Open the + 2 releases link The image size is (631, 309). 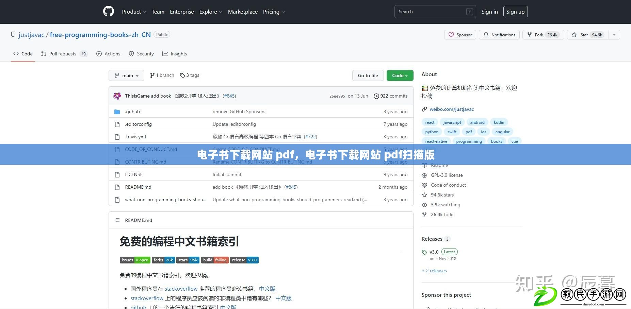[x=434, y=271]
